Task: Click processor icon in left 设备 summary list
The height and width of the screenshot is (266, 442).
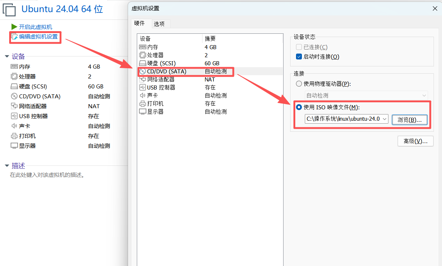Action: click(14, 77)
